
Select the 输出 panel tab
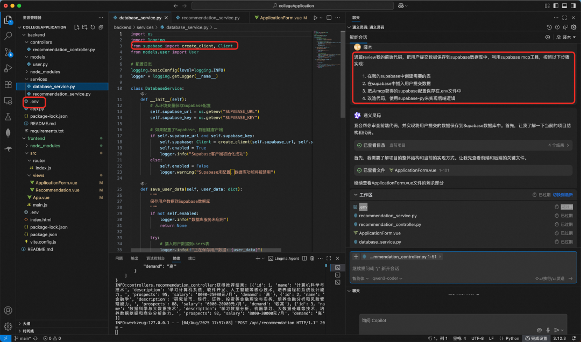point(134,258)
